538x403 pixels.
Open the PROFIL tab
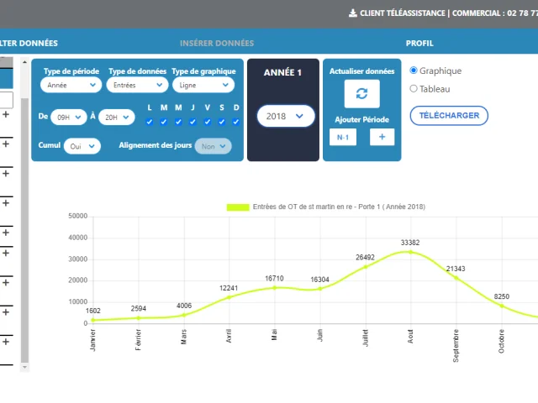click(419, 43)
